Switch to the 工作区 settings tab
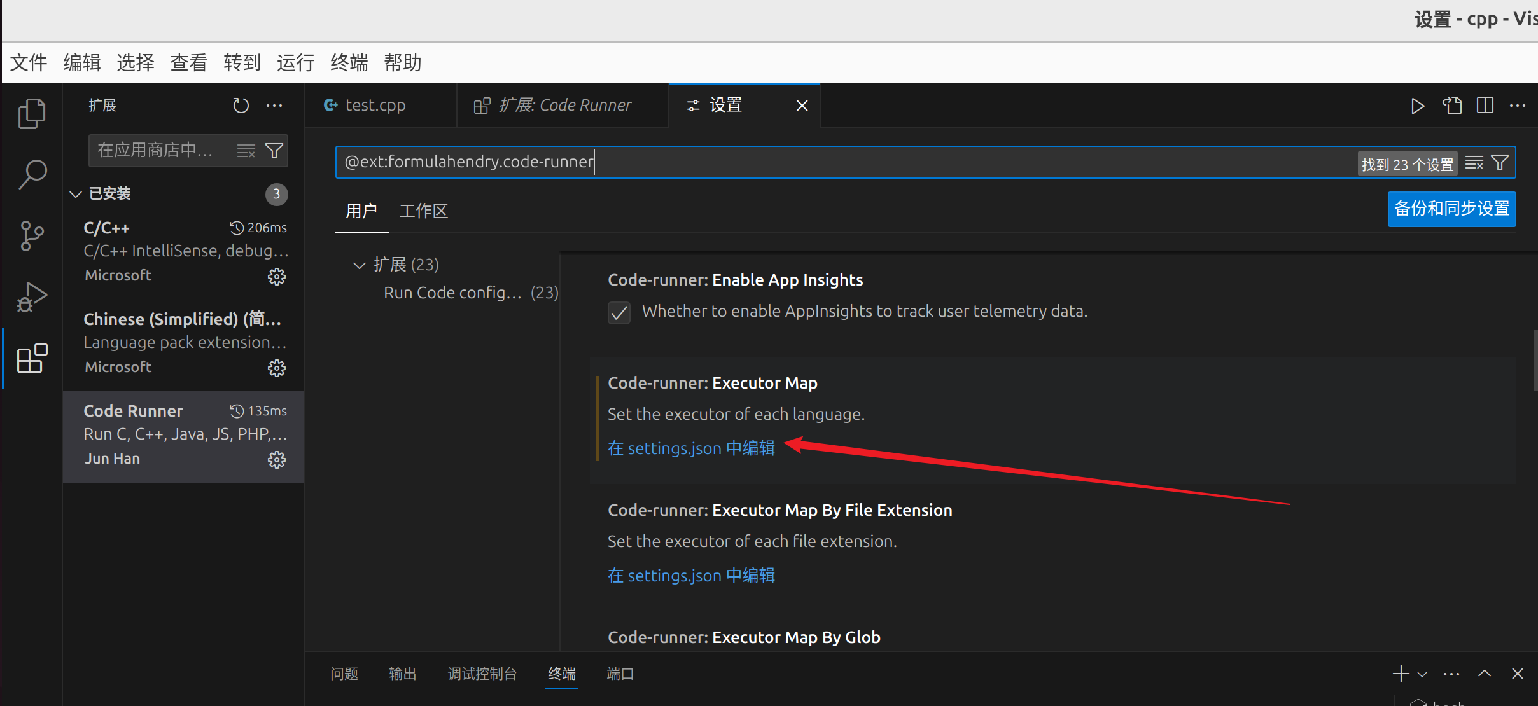The width and height of the screenshot is (1538, 706). pos(423,211)
